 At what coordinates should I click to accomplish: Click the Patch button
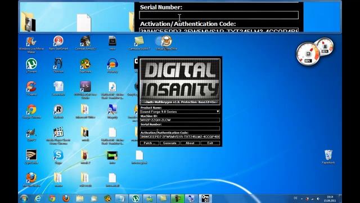149,143
